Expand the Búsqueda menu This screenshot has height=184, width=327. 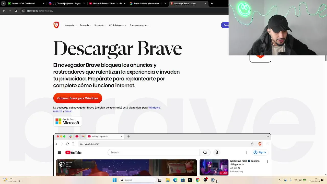(85, 25)
